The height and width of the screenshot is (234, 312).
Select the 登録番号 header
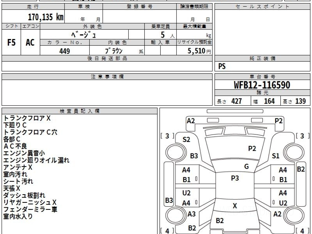(140, 7)
